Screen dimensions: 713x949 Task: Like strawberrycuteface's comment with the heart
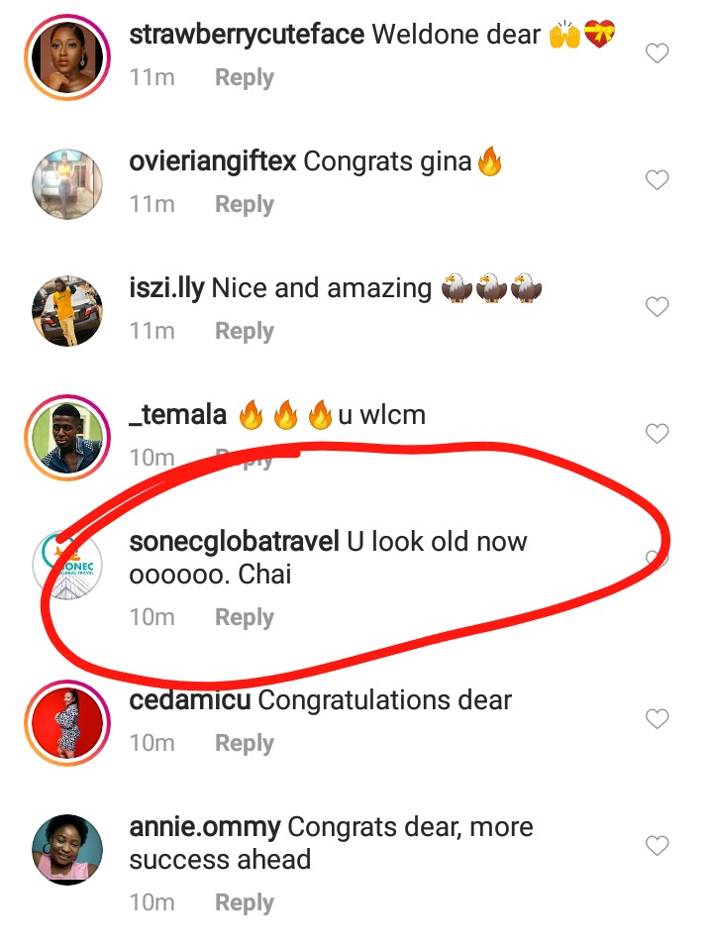click(658, 53)
